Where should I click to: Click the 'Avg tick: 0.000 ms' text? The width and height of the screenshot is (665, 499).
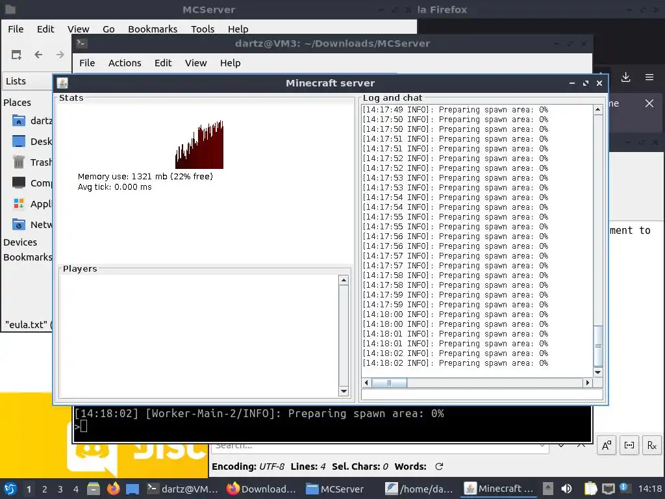[x=114, y=187]
